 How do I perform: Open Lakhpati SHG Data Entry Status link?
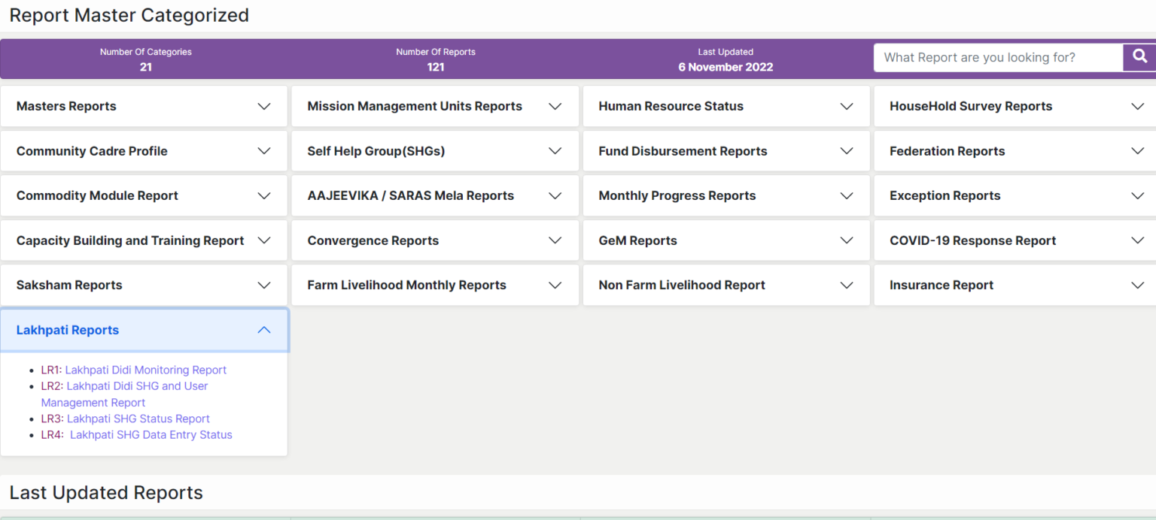pyautogui.click(x=151, y=435)
